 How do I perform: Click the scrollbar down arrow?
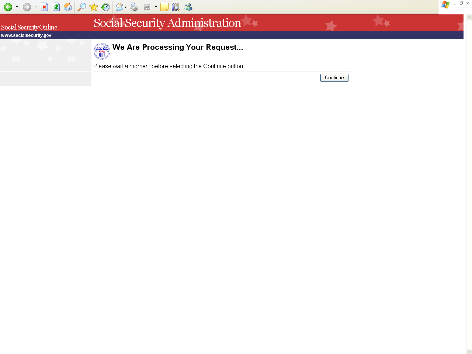tap(469, 351)
